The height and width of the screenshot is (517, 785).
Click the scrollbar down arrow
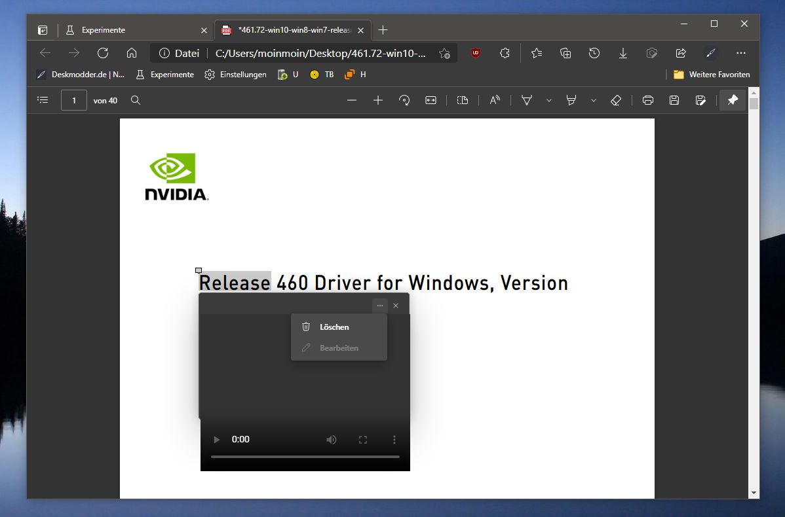754,493
